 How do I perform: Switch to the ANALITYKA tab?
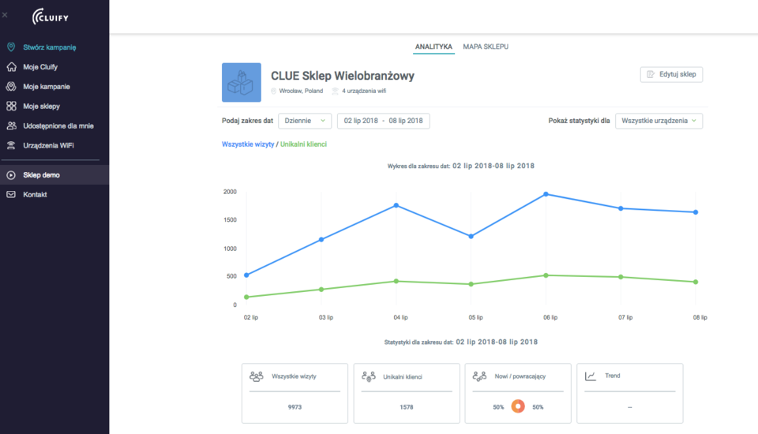(x=433, y=47)
